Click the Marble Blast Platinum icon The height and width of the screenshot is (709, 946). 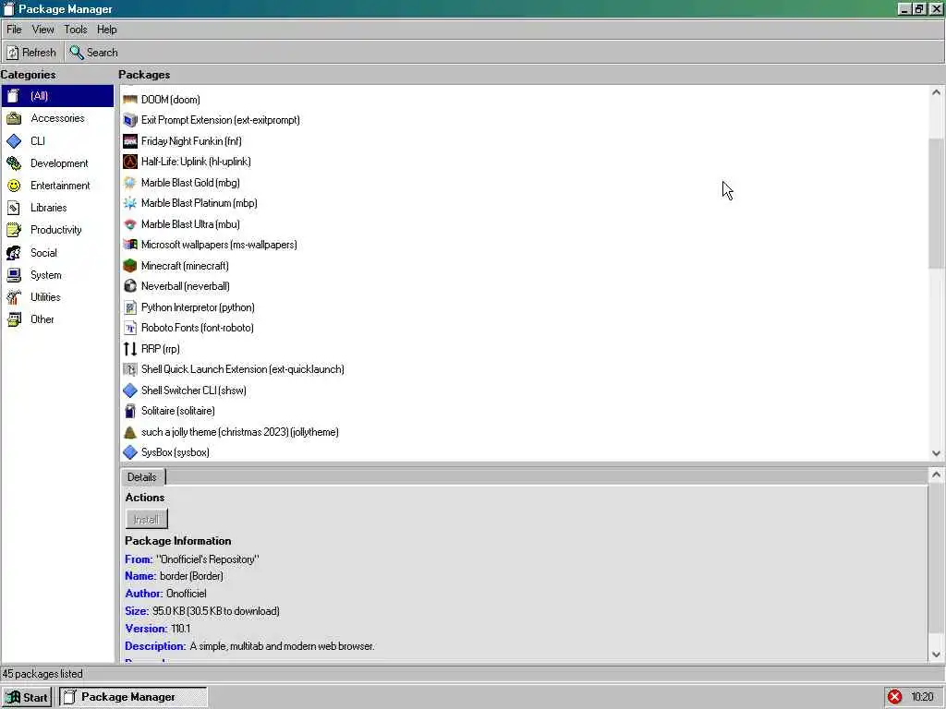click(130, 203)
